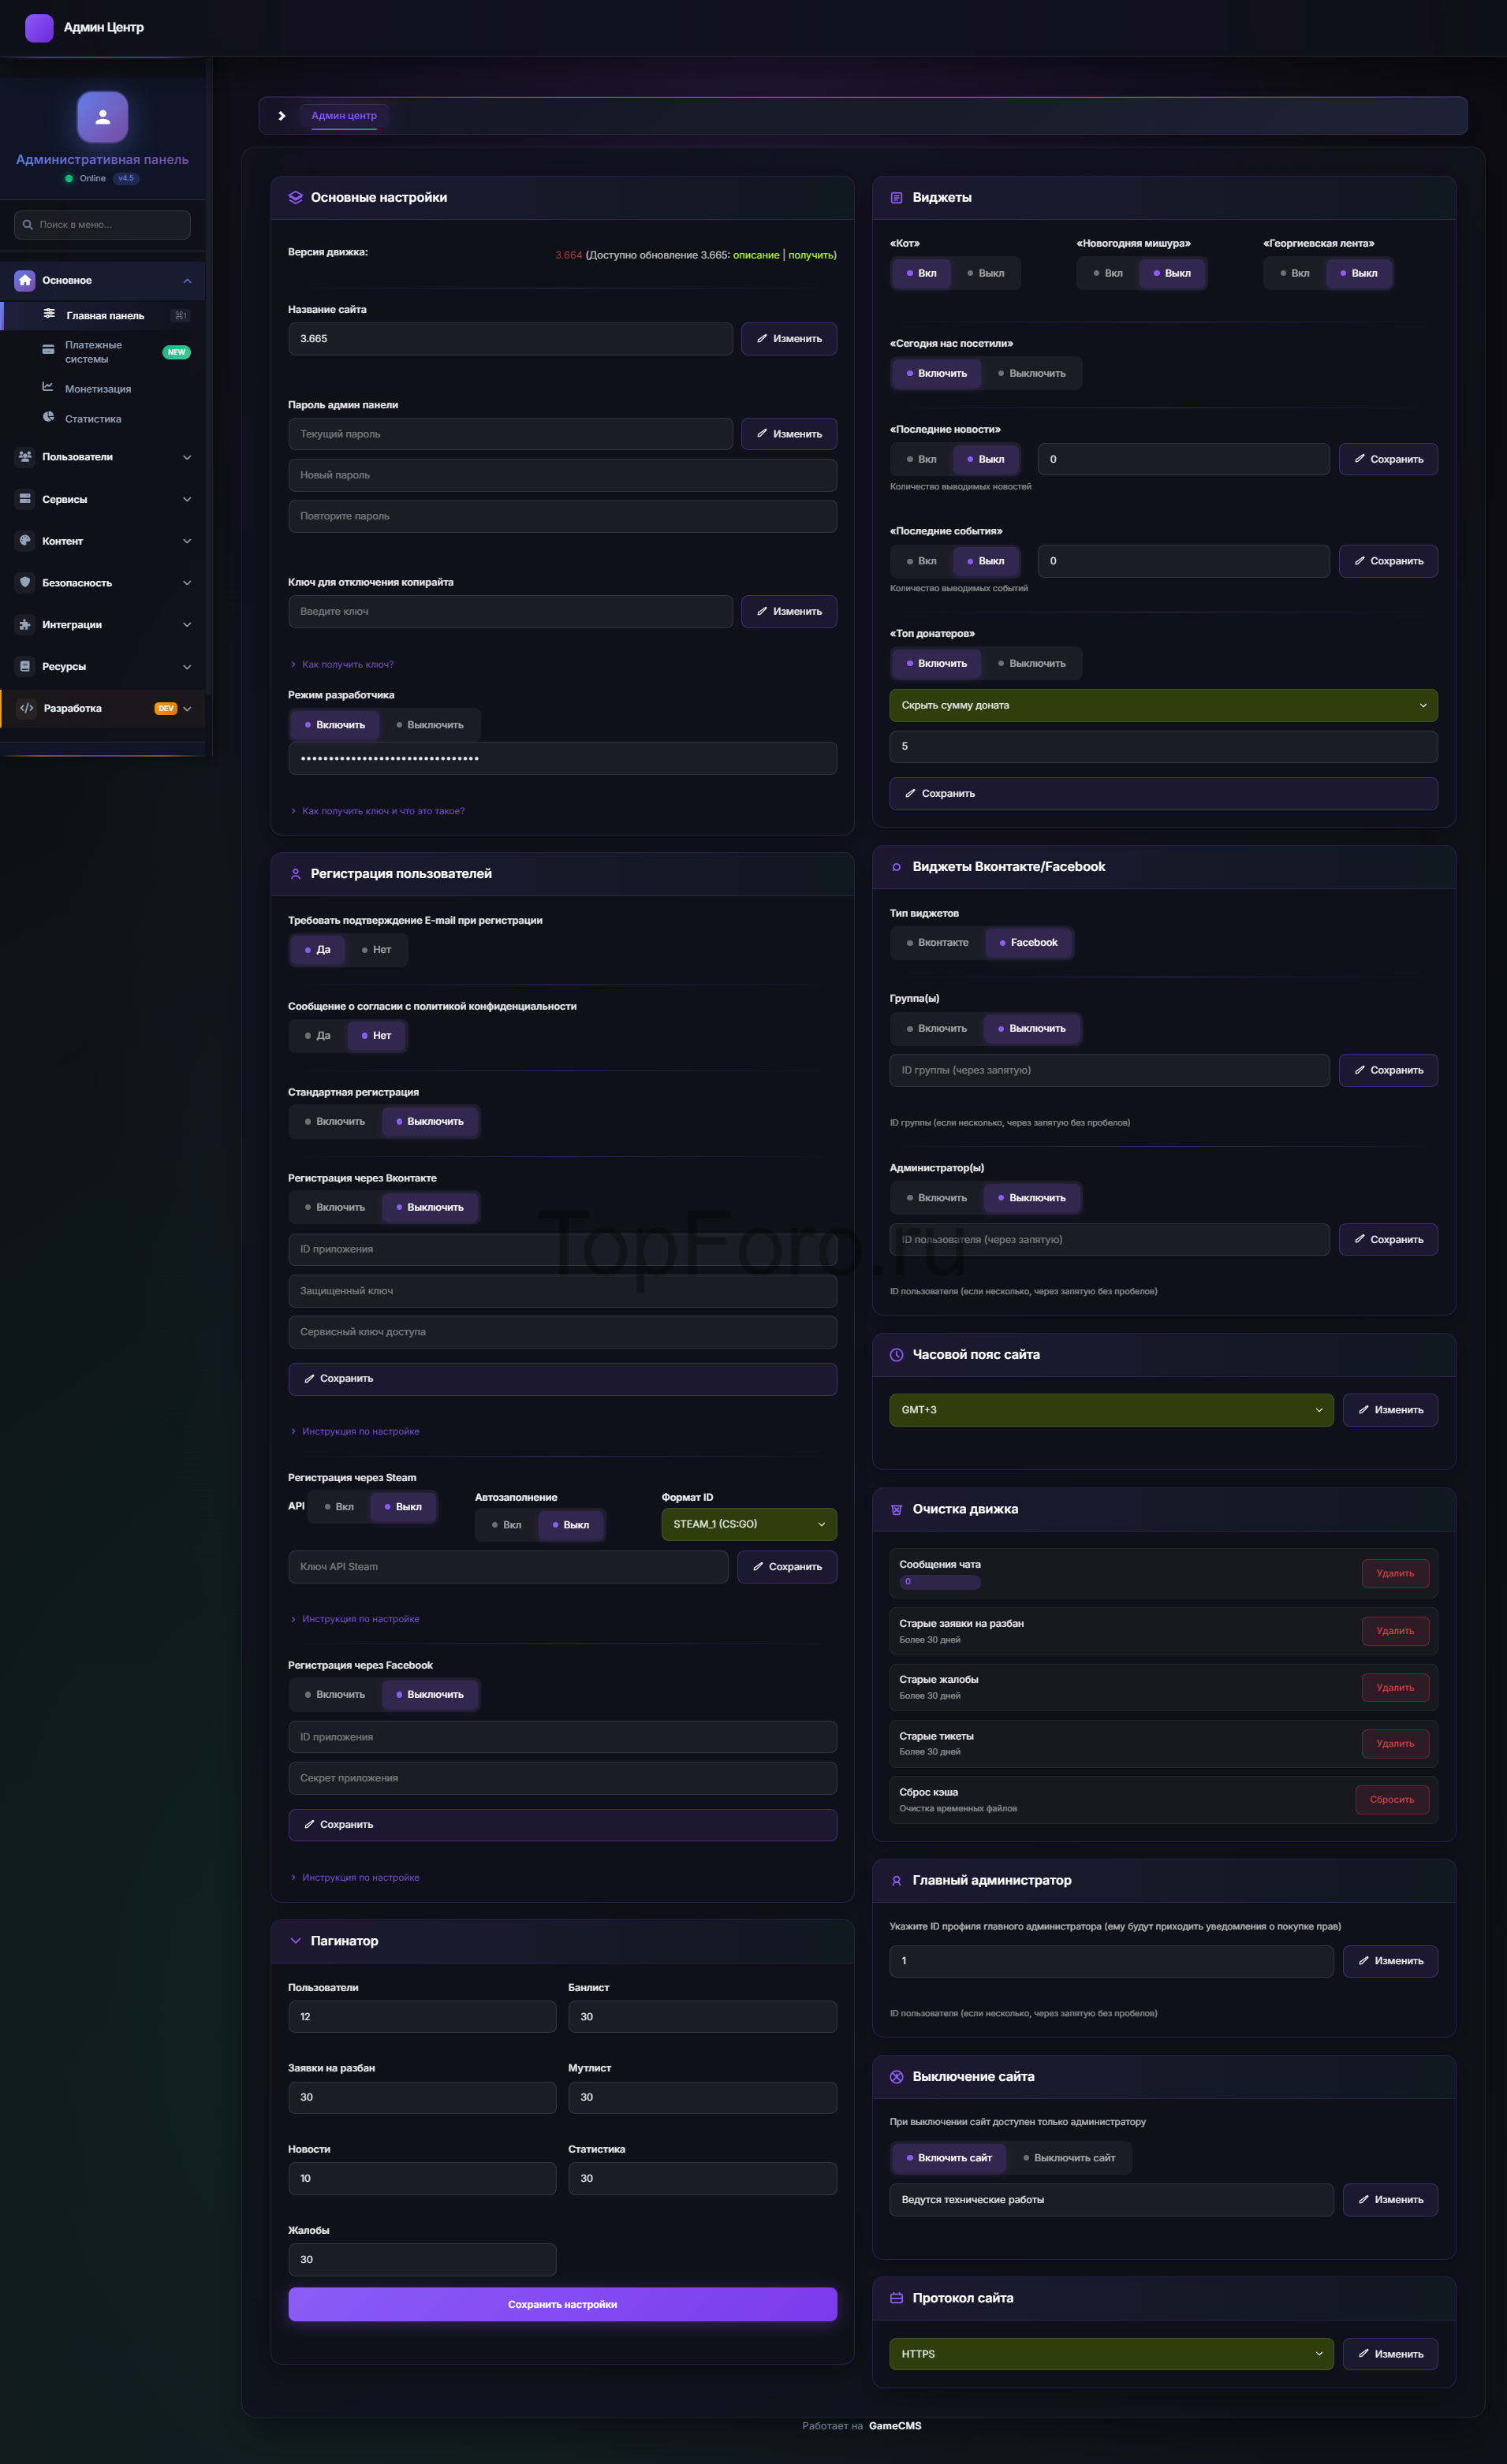This screenshot has width=1507, height=2464.
Task: Click the Сохранить настройки button
Action: 562,2304
